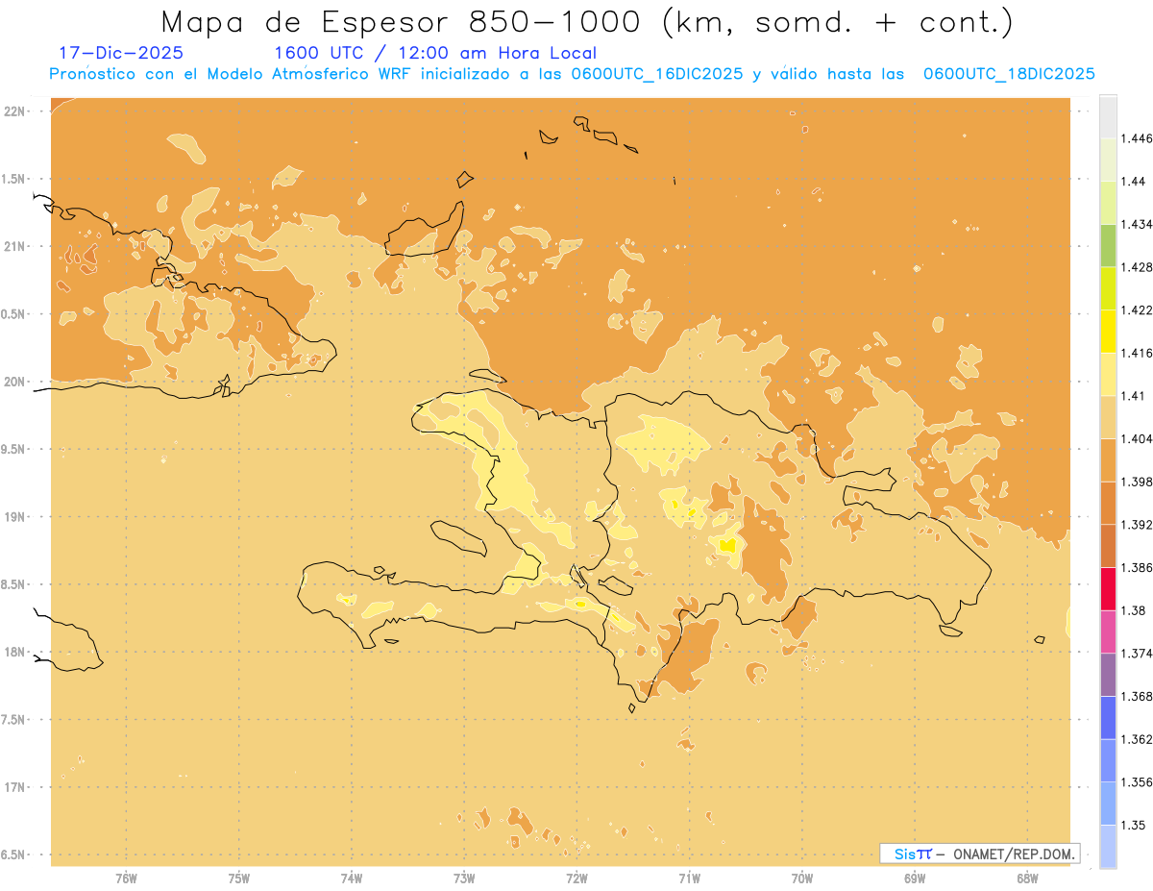Click the '1.35' legend value
The width and height of the screenshot is (1153, 891).
click(1134, 825)
